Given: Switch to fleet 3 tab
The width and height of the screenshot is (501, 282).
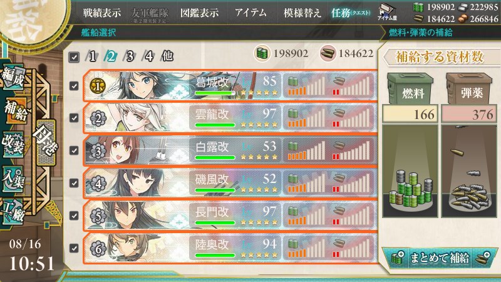Looking at the screenshot, I should [x=129, y=56].
